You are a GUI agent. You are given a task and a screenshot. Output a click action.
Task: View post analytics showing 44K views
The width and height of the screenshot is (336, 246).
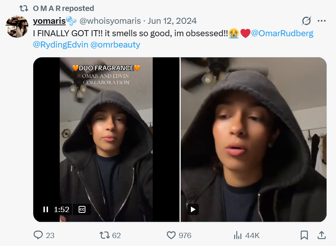[238, 235]
